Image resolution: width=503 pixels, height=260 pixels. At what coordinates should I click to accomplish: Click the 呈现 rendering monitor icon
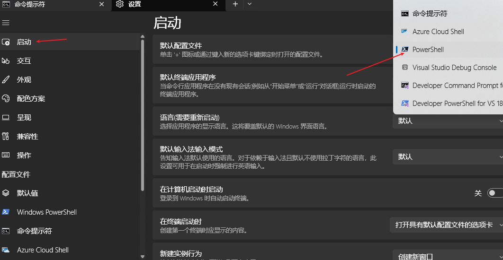6,118
